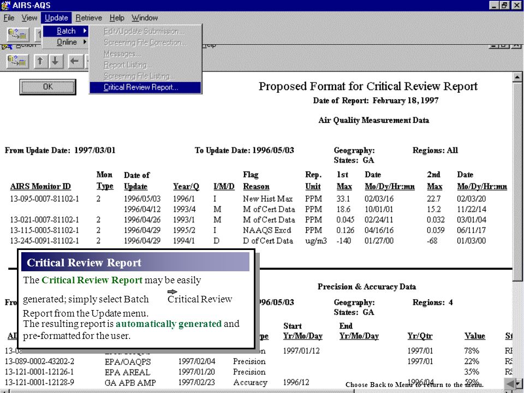The width and height of the screenshot is (524, 393).
Task: Click monitor ID 13-115-0005-81102-1
Action: tap(44, 230)
